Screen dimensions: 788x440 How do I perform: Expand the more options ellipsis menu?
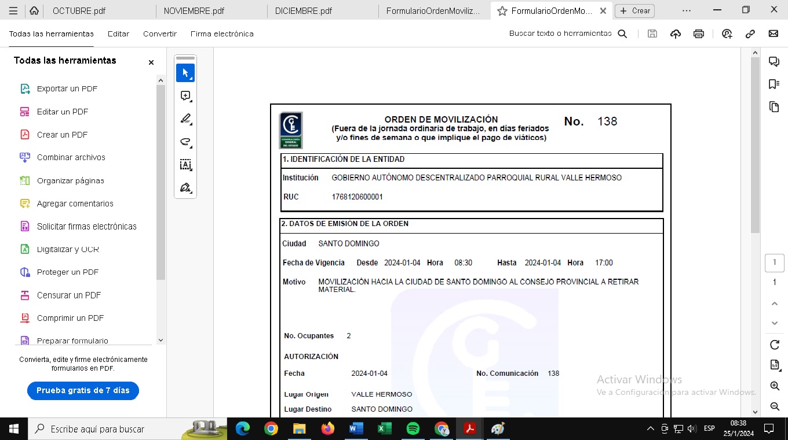tap(687, 10)
